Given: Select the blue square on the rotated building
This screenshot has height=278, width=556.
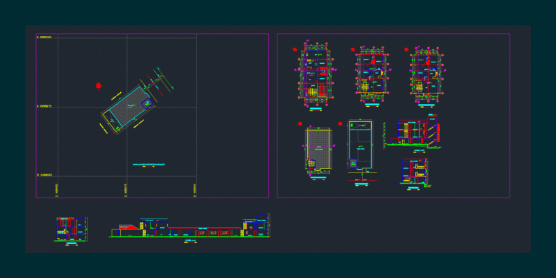Looking at the screenshot, I should 147,103.
